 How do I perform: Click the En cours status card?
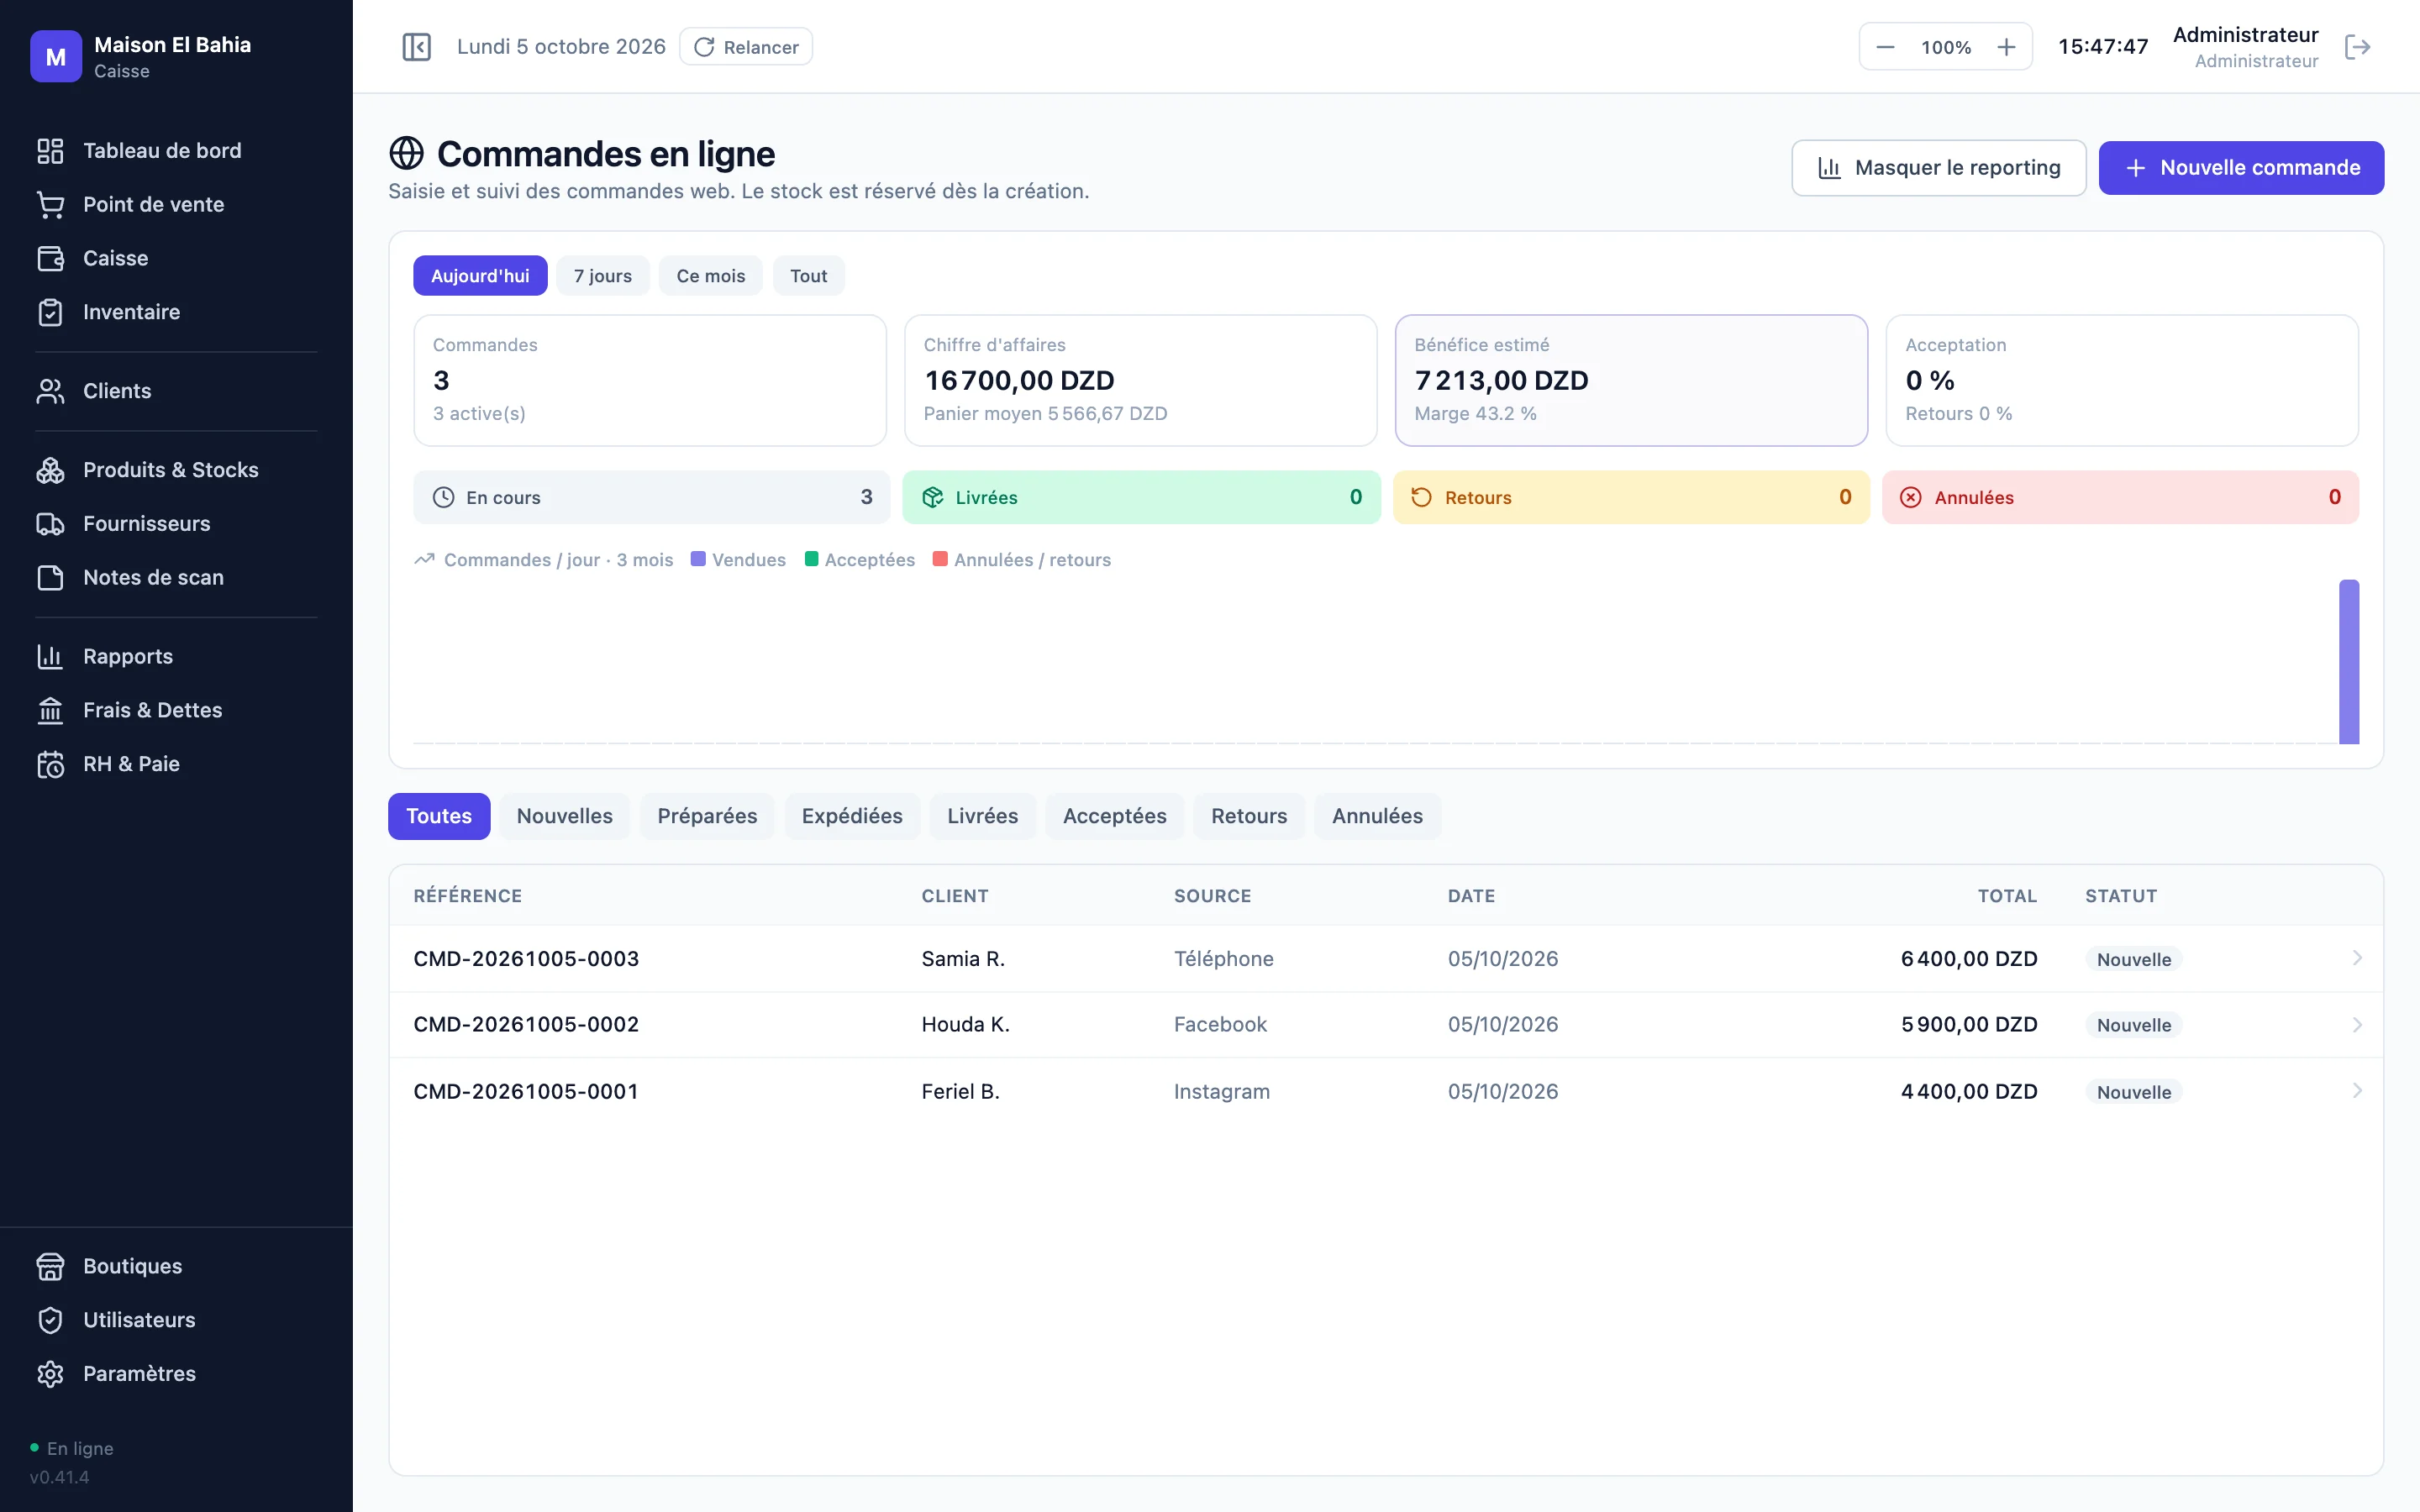[x=651, y=497]
